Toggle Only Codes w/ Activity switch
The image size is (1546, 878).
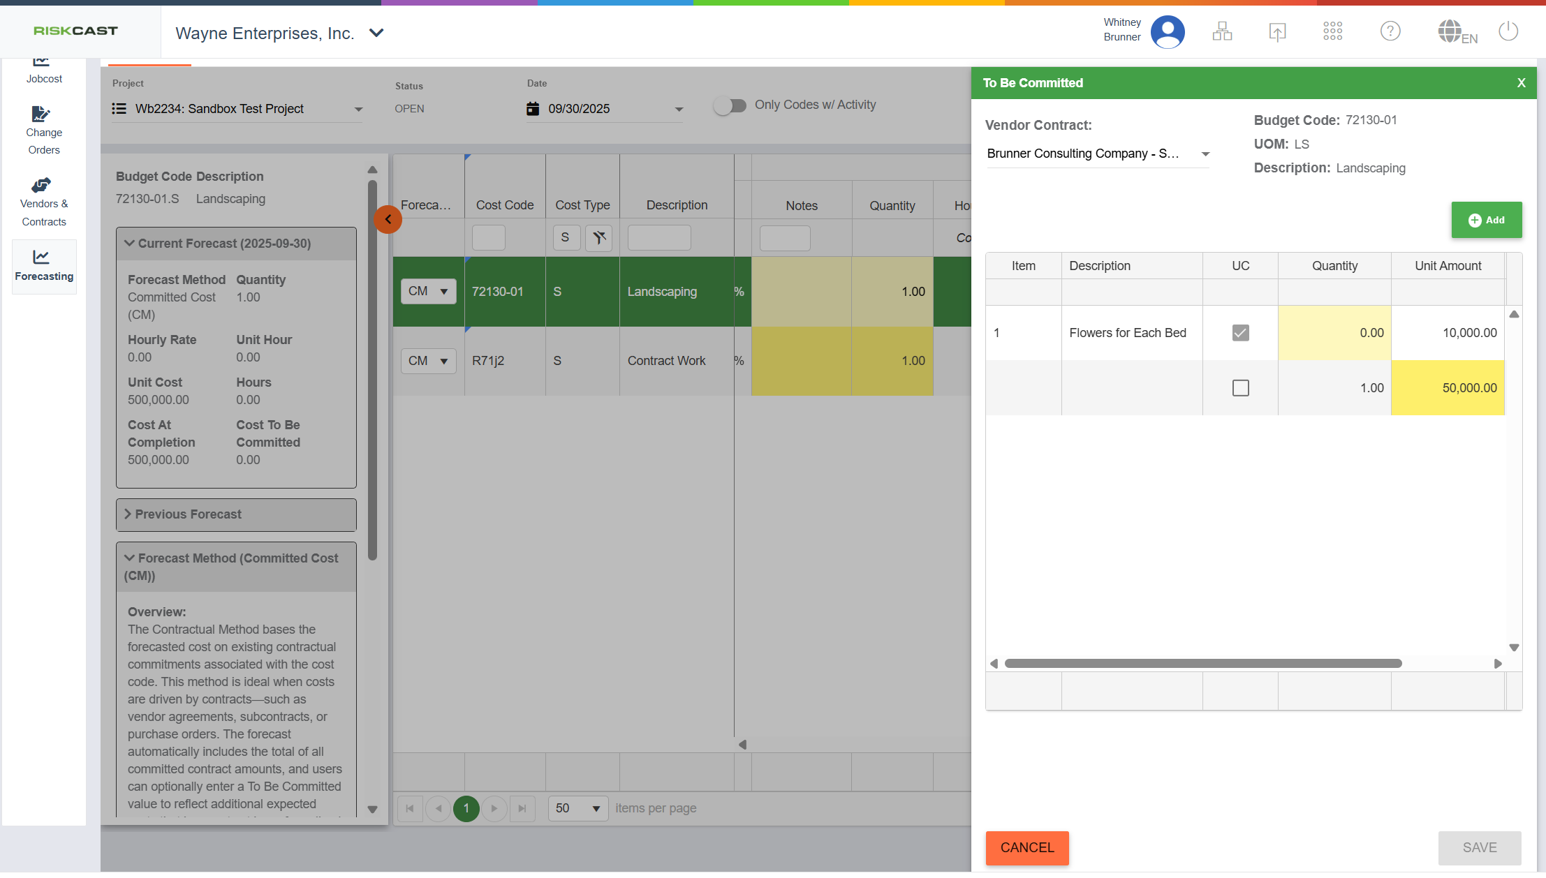click(x=730, y=105)
